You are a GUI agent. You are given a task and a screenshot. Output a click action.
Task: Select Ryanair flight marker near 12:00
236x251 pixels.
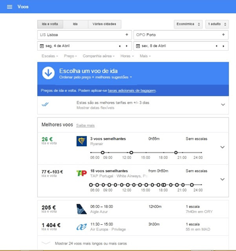click(x=131, y=153)
